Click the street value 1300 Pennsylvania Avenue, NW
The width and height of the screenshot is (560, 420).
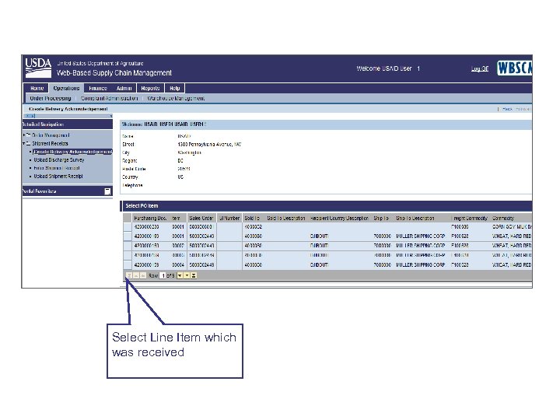point(209,145)
